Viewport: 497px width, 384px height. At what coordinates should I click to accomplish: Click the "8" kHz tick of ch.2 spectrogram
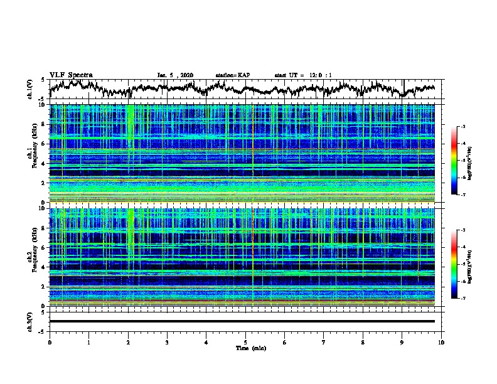(44, 228)
